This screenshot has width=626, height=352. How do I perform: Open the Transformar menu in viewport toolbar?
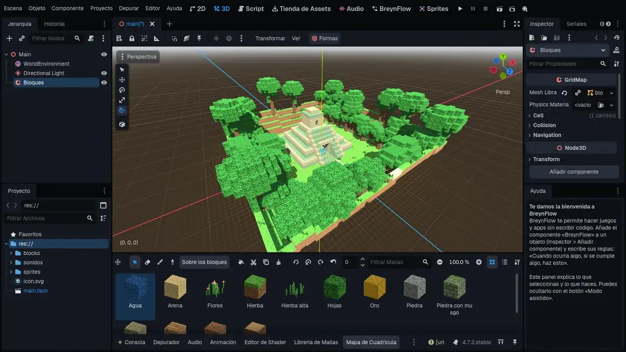click(x=270, y=39)
